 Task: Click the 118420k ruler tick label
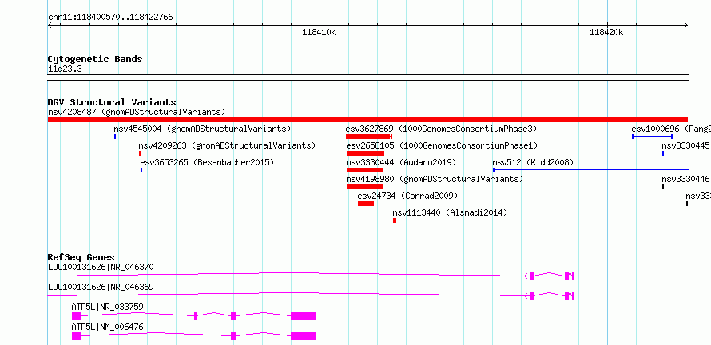(606, 33)
